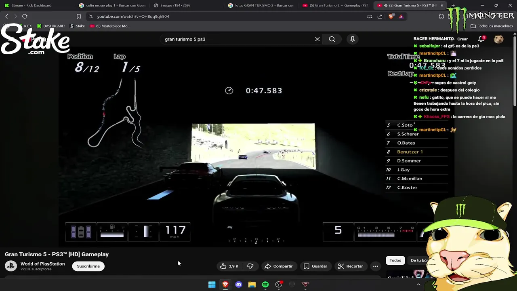Switch to Gran Turismo 2 Gameplay tab
The height and width of the screenshot is (291, 517).
pos(336,5)
